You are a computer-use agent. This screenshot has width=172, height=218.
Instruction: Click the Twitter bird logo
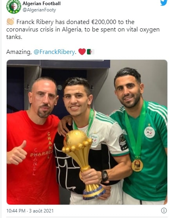[x=164, y=3]
